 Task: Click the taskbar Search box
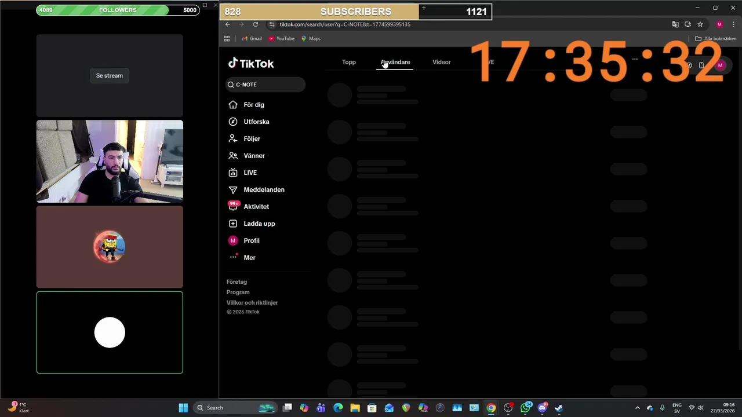click(x=235, y=408)
